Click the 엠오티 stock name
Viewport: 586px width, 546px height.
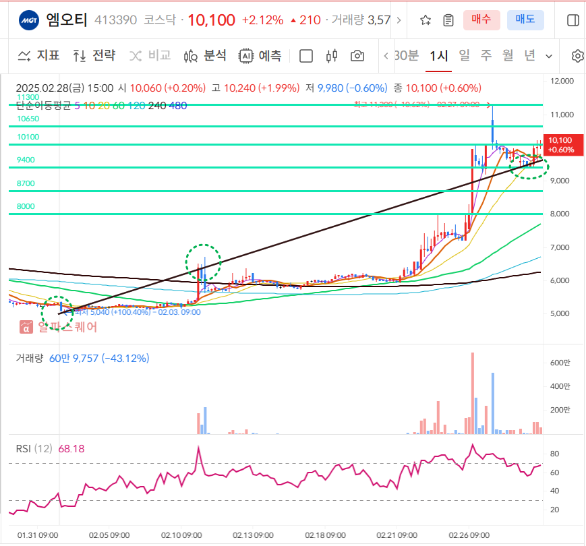[65, 20]
